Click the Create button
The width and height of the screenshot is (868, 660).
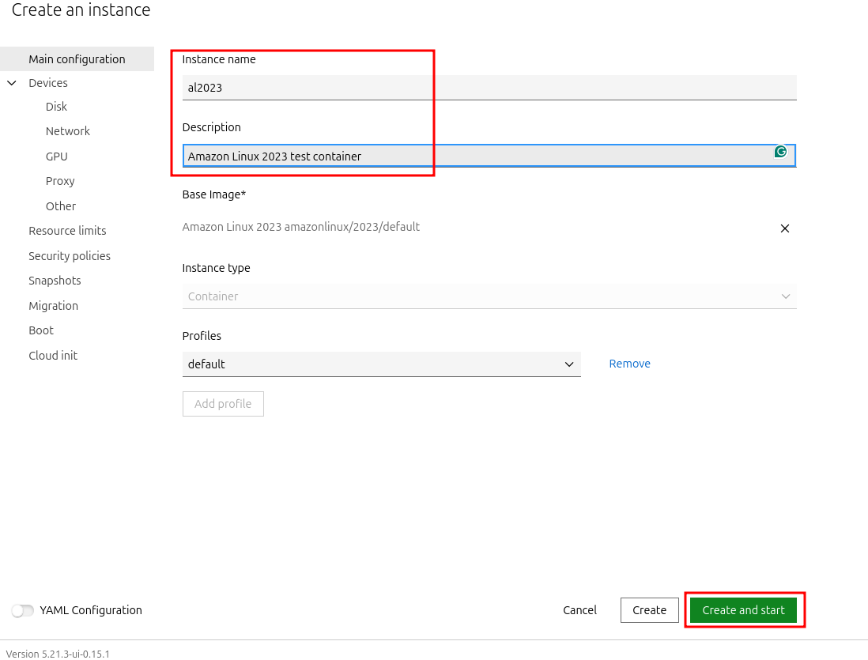click(649, 610)
